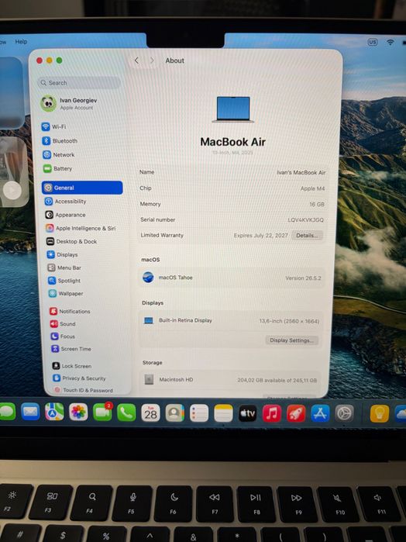Go forward with the right chevron

152,60
